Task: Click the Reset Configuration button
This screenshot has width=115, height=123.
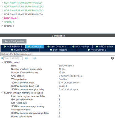Action: click(14, 41)
